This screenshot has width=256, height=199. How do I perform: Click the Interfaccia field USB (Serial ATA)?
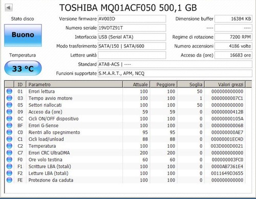click(x=132, y=37)
